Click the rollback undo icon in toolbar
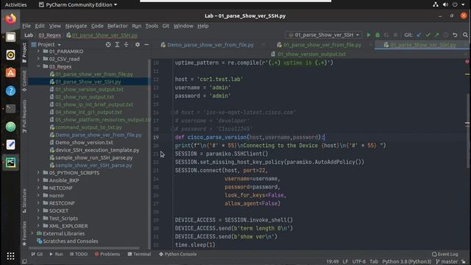This screenshot has width=471, height=265. [x=455, y=35]
